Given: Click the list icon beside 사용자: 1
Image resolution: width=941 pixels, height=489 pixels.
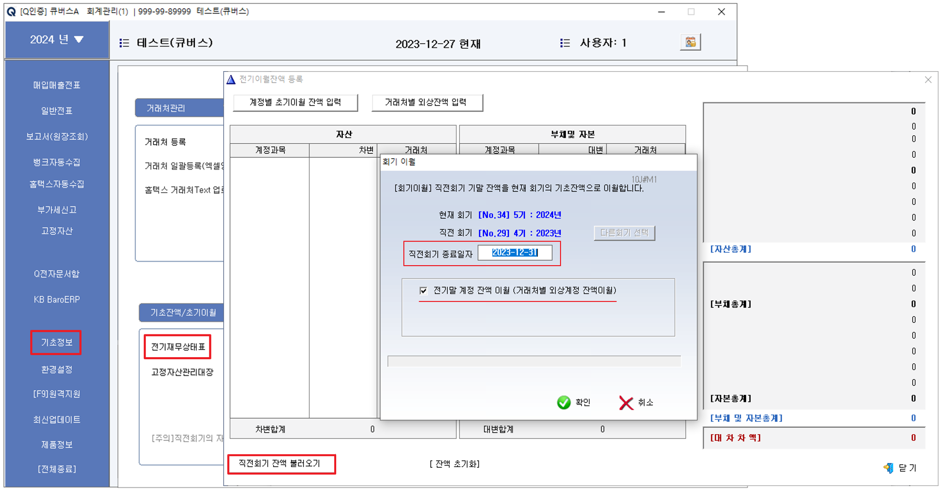Looking at the screenshot, I should pos(565,43).
